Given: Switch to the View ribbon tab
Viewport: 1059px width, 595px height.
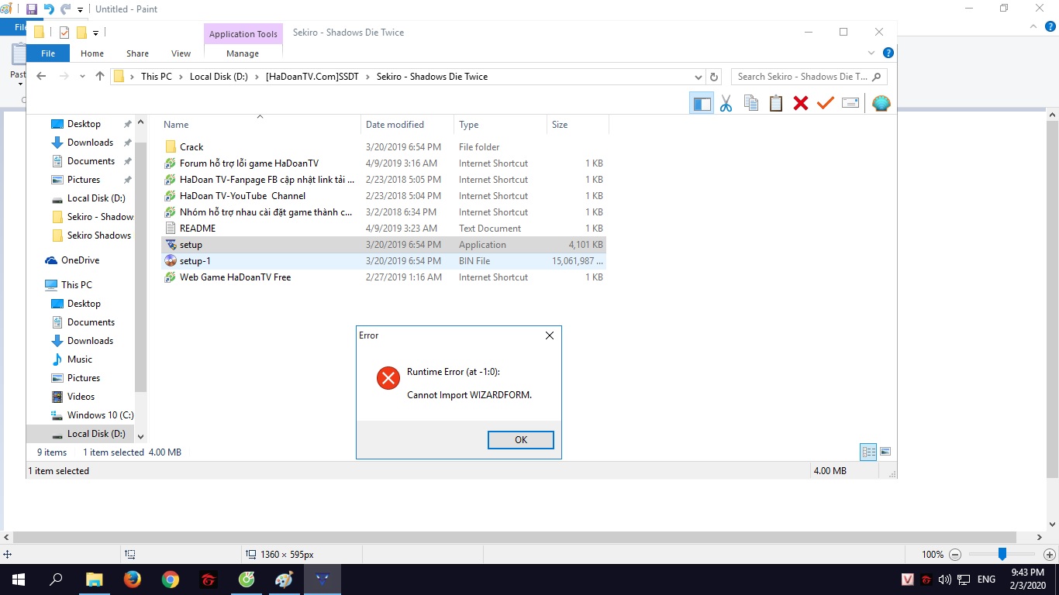Looking at the screenshot, I should click(x=181, y=53).
